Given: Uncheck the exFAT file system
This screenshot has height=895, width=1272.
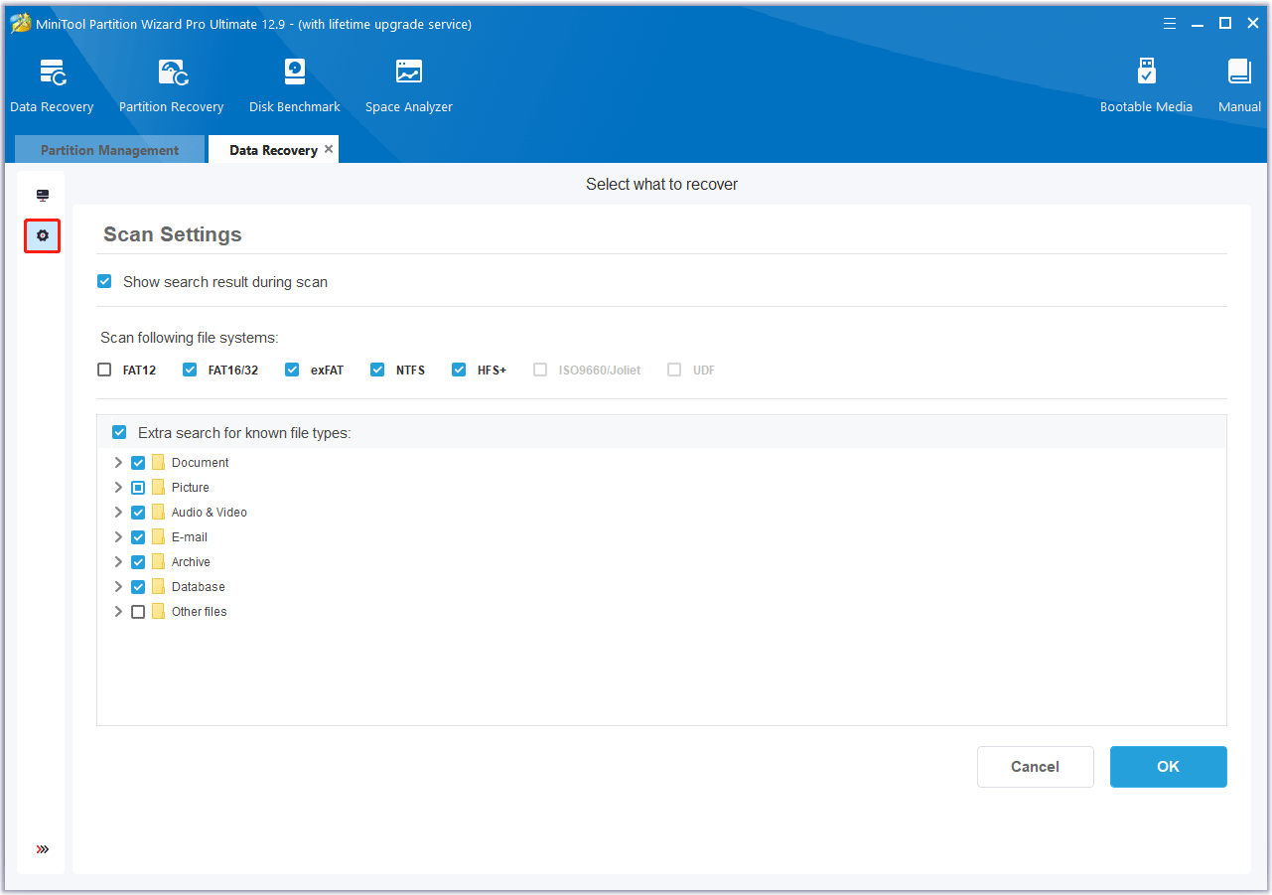Looking at the screenshot, I should [292, 370].
